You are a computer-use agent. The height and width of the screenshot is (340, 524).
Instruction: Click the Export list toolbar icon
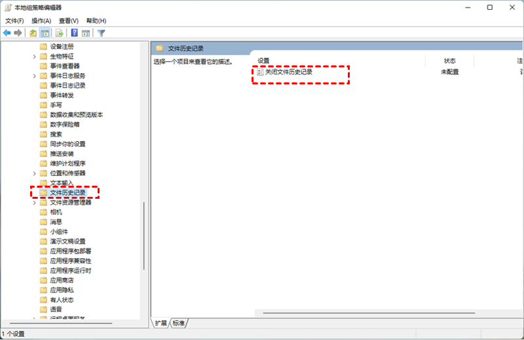point(60,33)
